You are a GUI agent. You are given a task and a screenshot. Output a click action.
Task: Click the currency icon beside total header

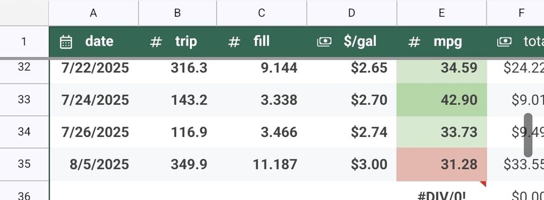pyautogui.click(x=504, y=42)
